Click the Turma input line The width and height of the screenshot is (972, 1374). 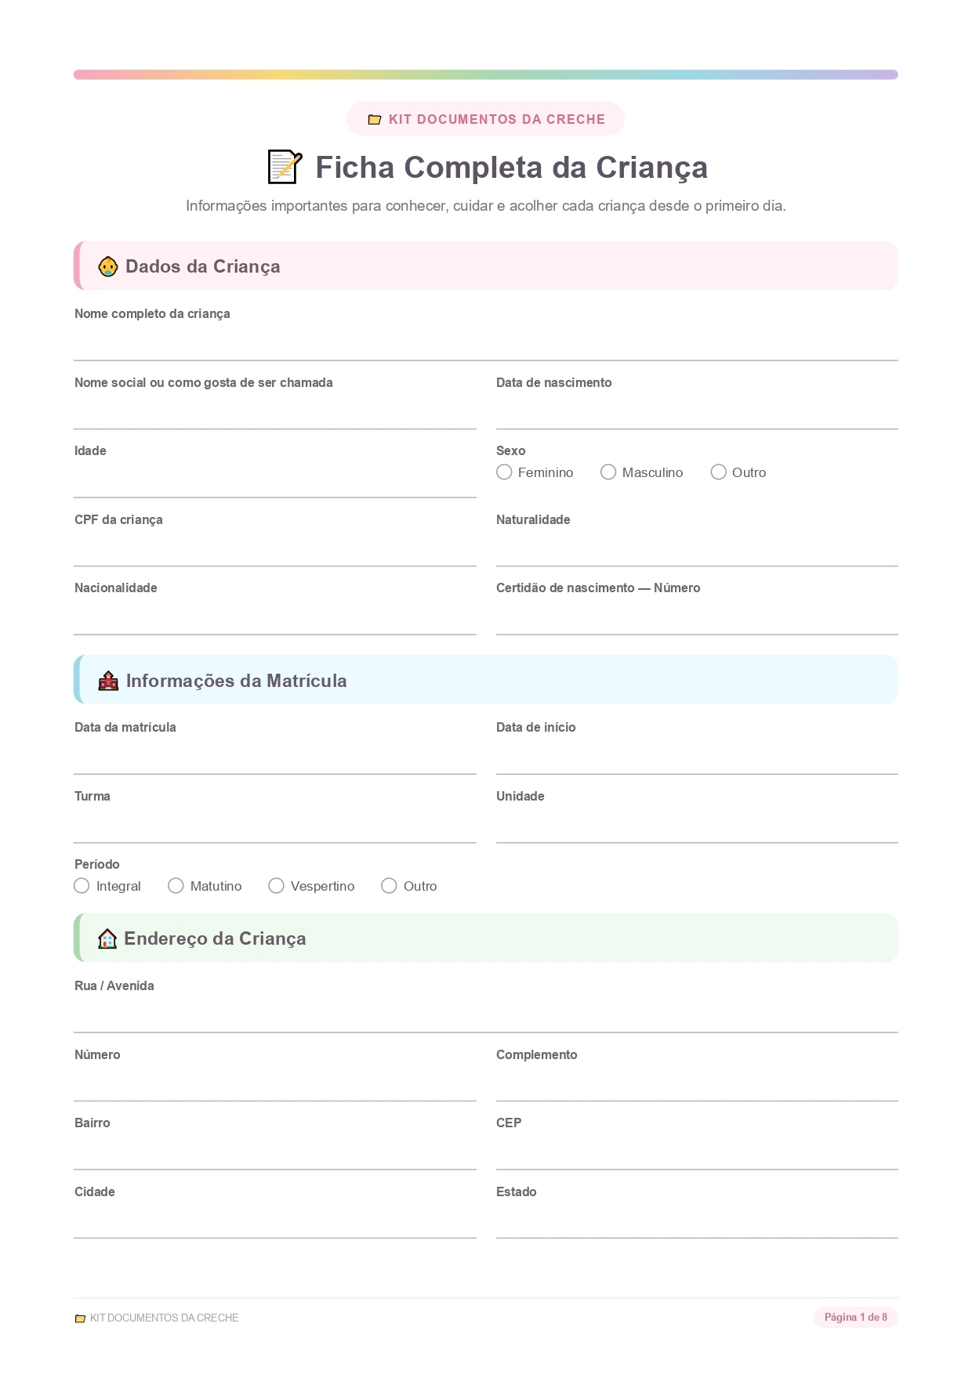275,826
